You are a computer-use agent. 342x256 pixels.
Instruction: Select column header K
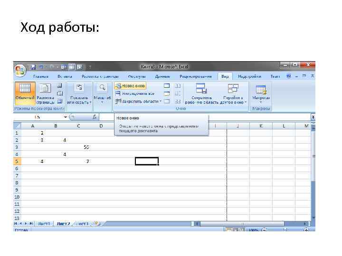(x=261, y=126)
